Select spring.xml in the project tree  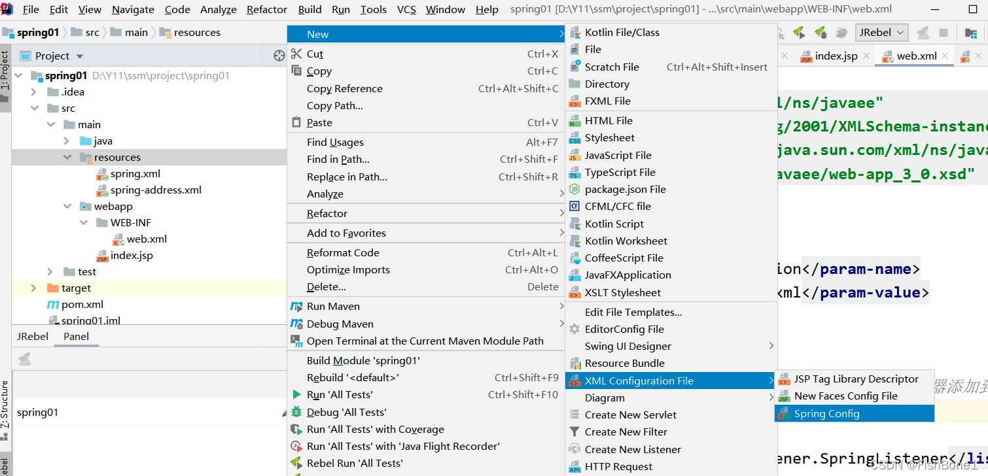click(128, 174)
